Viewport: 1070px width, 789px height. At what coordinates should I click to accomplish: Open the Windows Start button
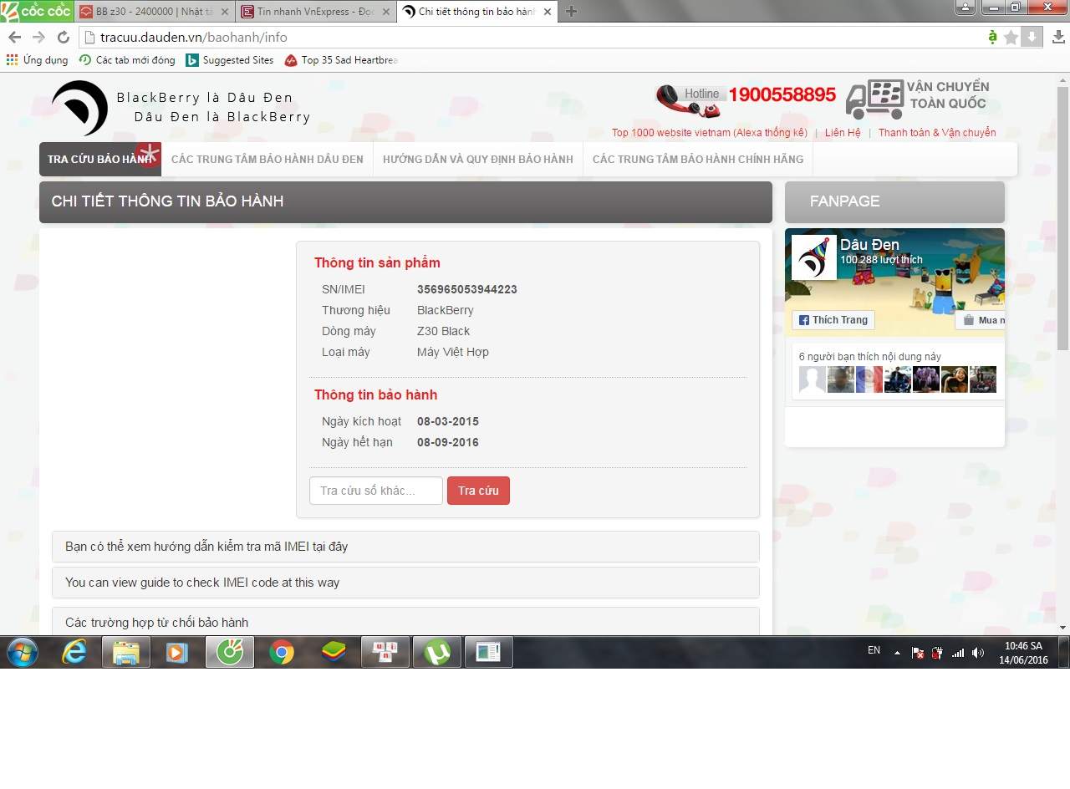tap(21, 652)
